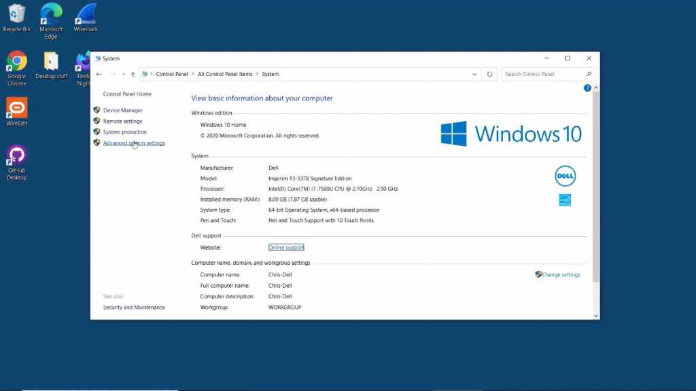Expand chevron before Control Panel breadcrumb
The height and width of the screenshot is (391, 696).
click(x=152, y=74)
